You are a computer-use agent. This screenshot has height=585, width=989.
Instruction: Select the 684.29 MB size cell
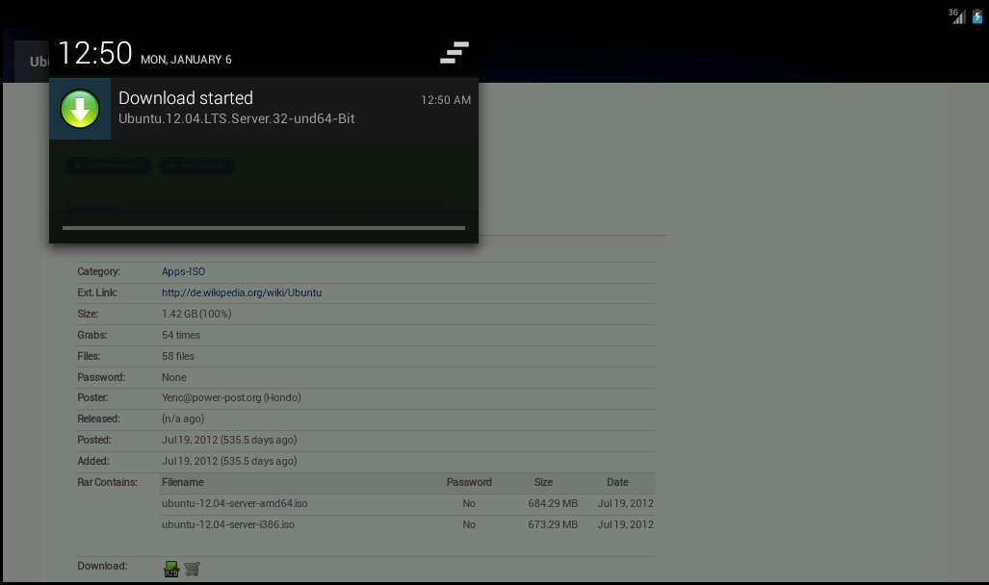click(553, 503)
